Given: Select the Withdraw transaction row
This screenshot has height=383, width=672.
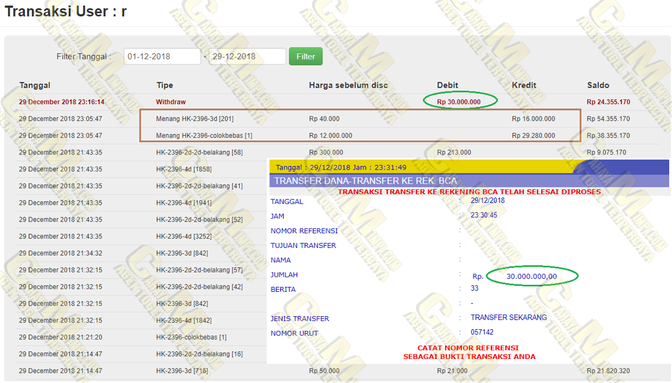Looking at the screenshot, I should click(171, 102).
